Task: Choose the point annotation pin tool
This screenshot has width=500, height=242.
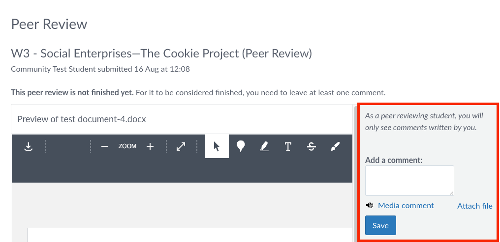Action: point(241,146)
